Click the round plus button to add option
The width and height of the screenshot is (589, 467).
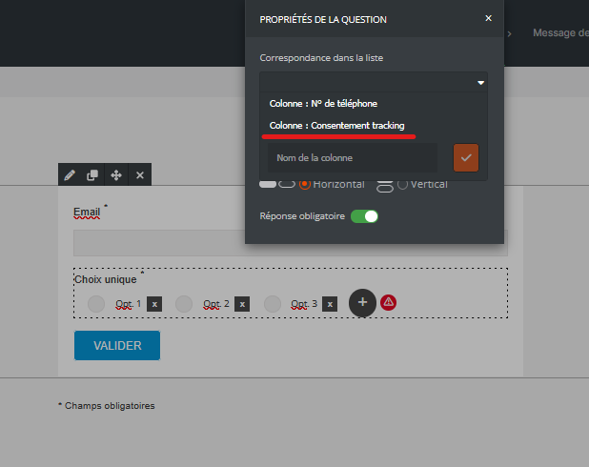click(x=362, y=302)
